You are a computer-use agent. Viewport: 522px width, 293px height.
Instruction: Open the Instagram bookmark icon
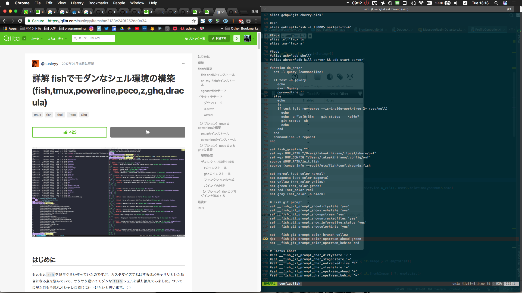point(91,28)
